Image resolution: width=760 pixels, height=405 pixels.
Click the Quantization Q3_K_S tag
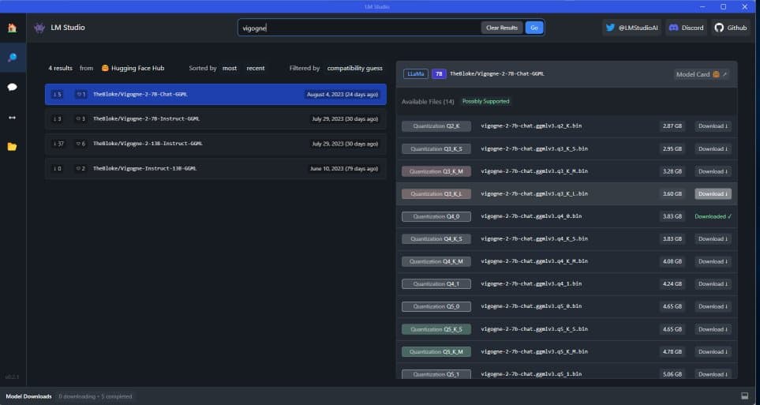click(436, 149)
